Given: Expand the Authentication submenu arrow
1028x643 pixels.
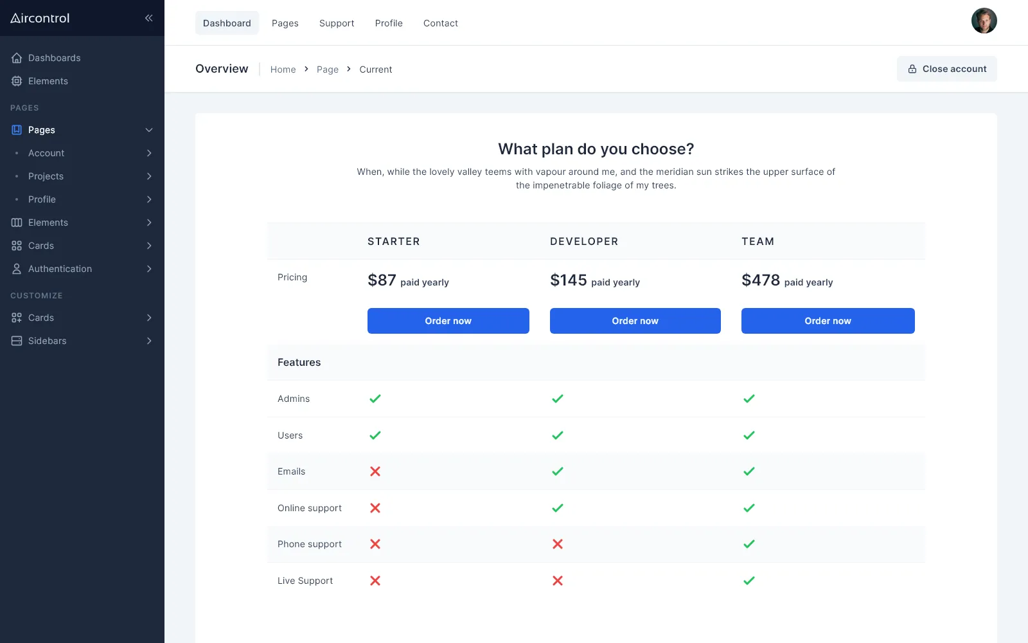Looking at the screenshot, I should pos(149,269).
